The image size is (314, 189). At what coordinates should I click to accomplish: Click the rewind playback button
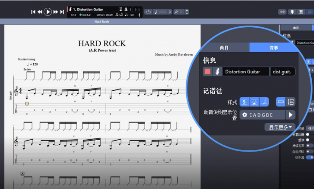pyautogui.click(x=40, y=12)
